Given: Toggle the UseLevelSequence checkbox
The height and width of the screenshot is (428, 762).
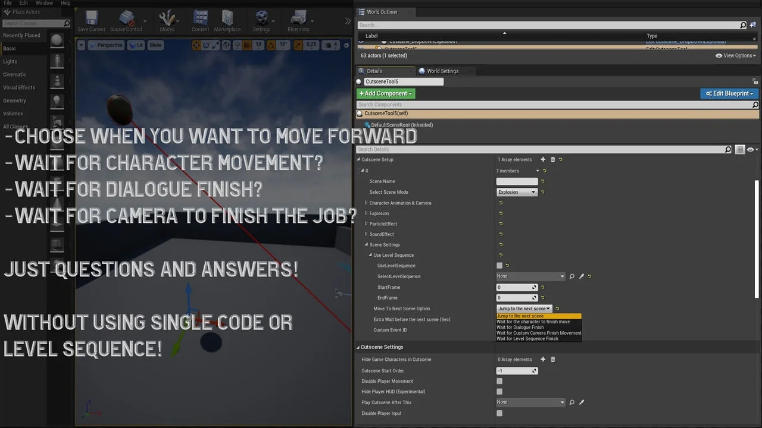Looking at the screenshot, I should coord(499,266).
